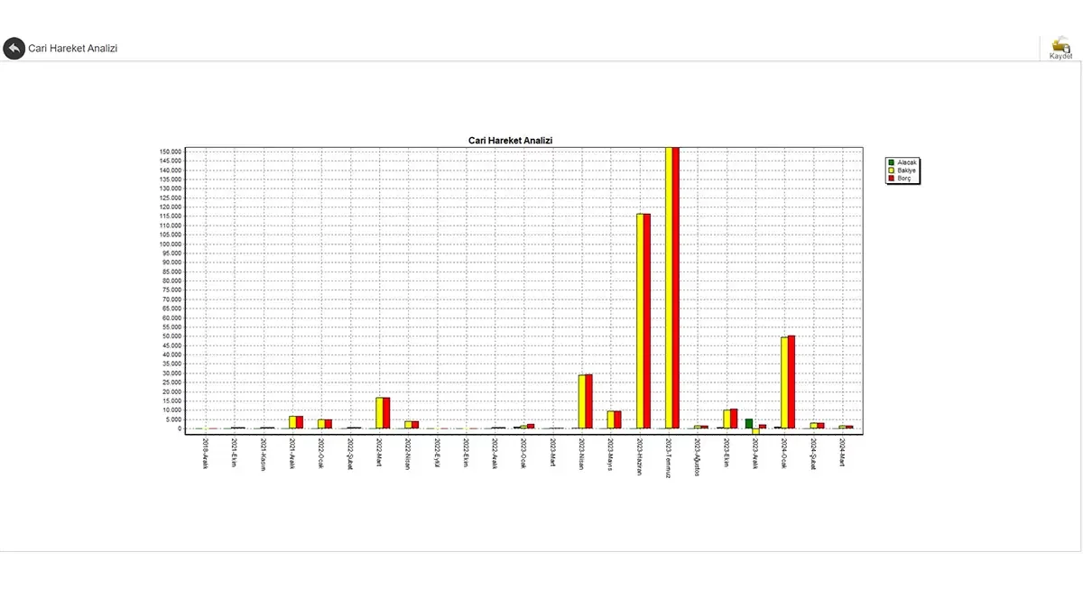Image resolution: width=1083 pixels, height=589 pixels.
Task: Click the red Borç bar for 2023-Temmuz
Action: [675, 288]
